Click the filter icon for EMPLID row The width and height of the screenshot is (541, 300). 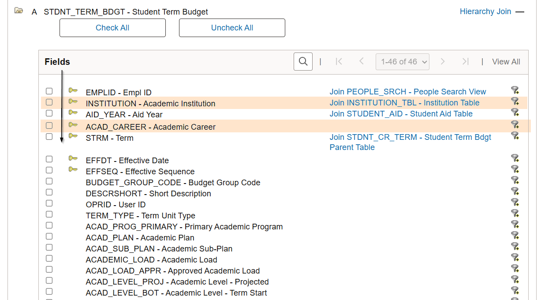pyautogui.click(x=515, y=90)
